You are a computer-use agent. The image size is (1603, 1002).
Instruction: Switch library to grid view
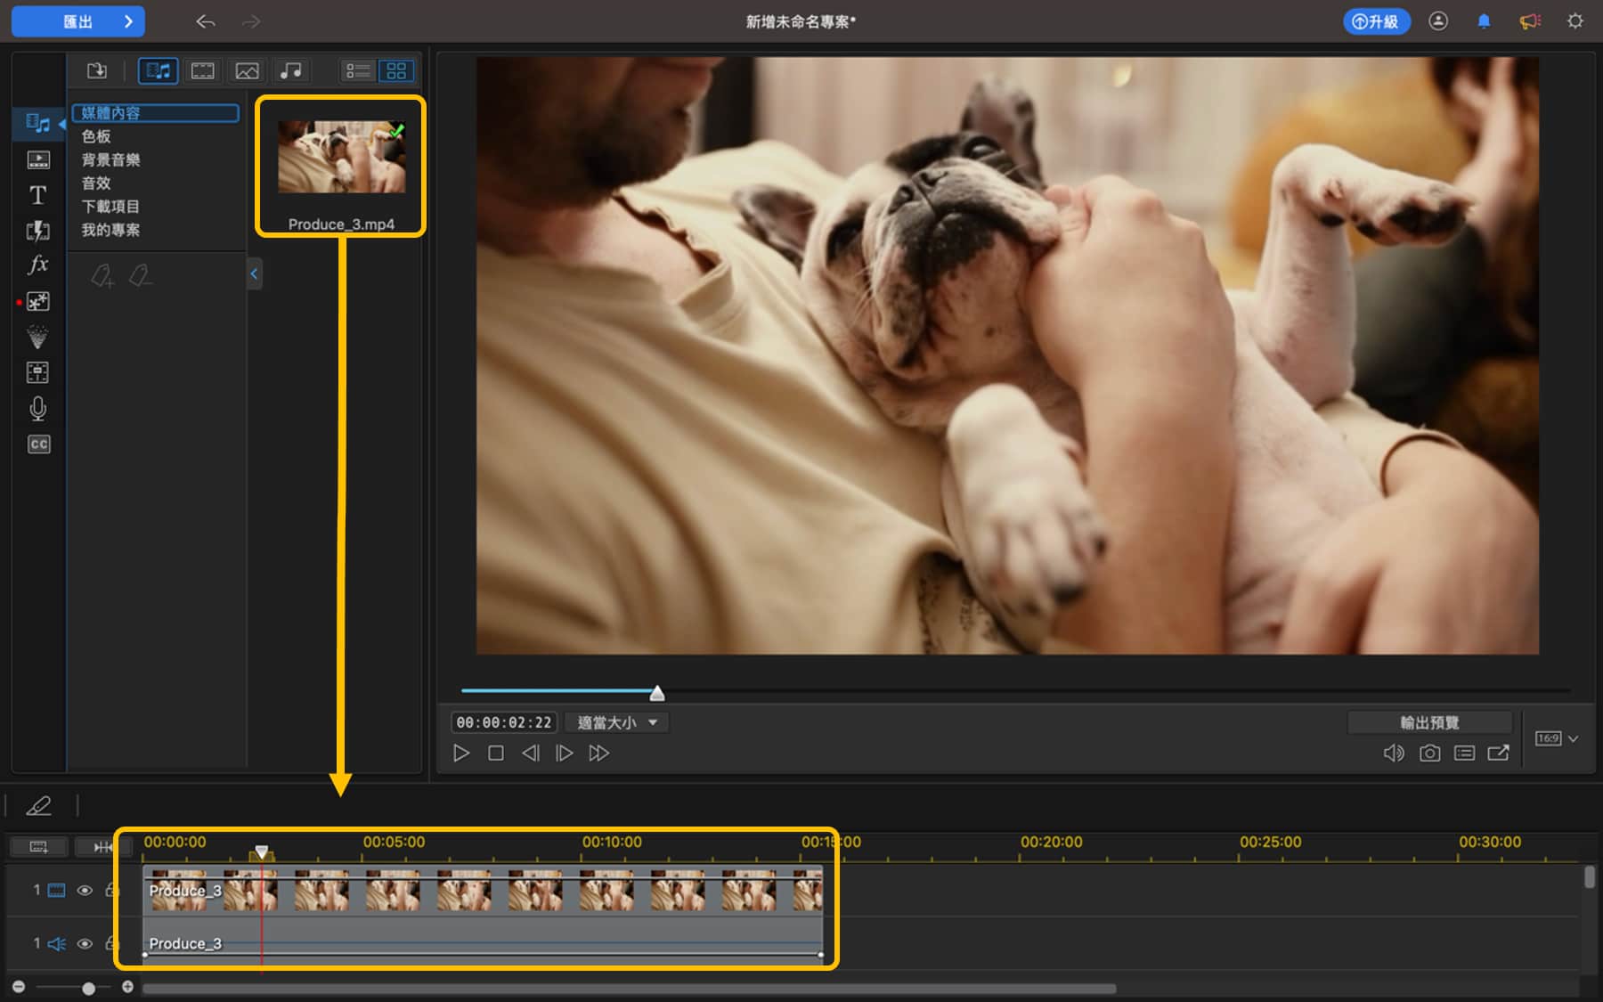pos(396,70)
